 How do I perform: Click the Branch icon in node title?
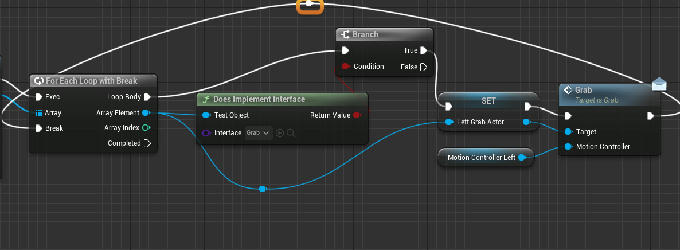click(x=345, y=34)
